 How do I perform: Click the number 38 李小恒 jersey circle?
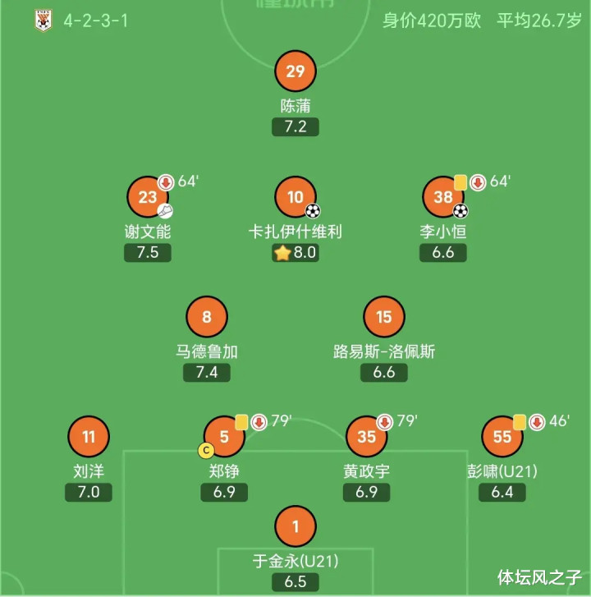[443, 197]
